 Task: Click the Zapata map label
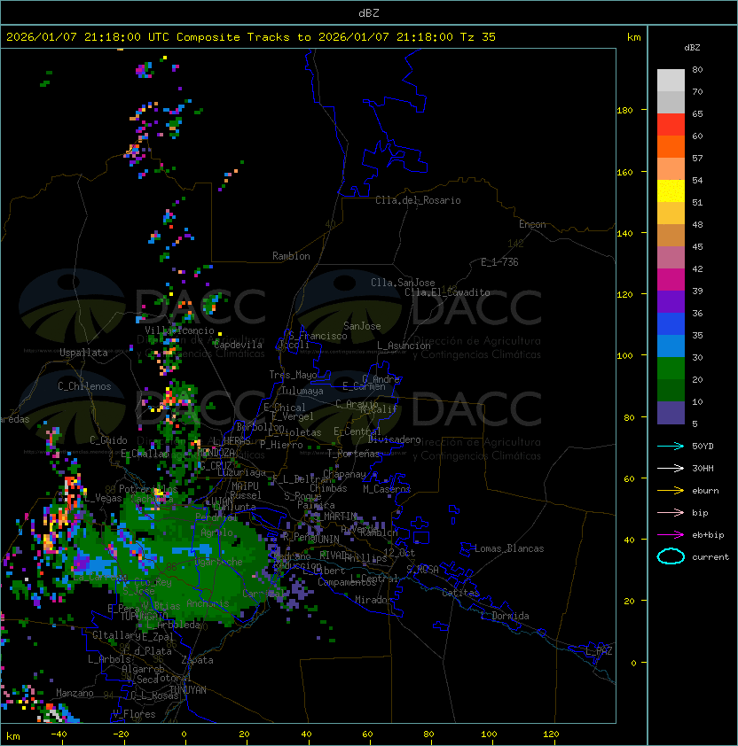point(197,660)
